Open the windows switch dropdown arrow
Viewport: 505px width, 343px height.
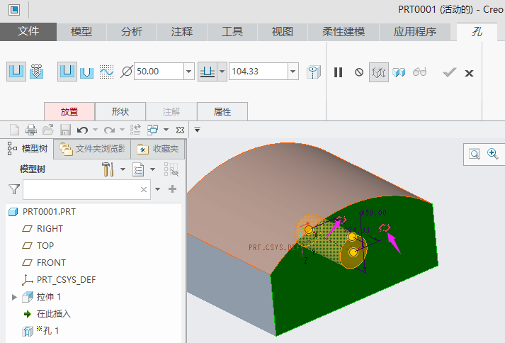pos(166,130)
